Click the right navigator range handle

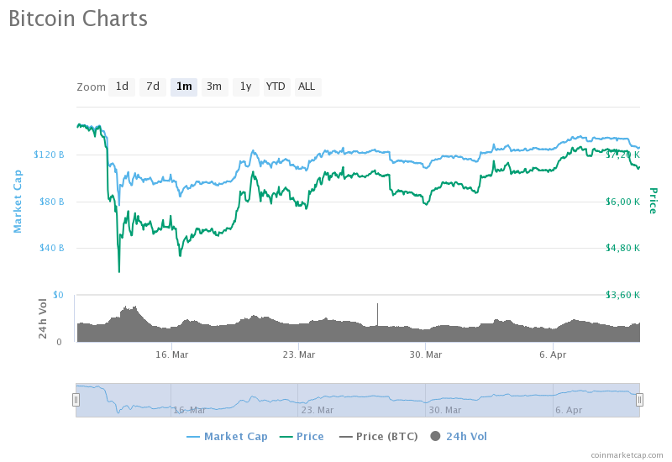point(639,400)
